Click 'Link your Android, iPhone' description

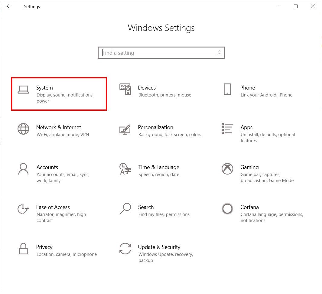coord(266,95)
